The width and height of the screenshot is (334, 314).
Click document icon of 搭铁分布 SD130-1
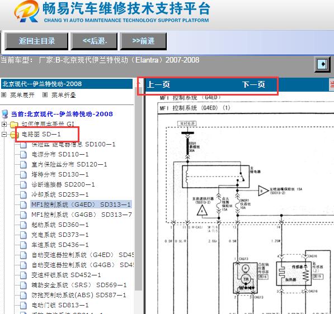click(23, 174)
